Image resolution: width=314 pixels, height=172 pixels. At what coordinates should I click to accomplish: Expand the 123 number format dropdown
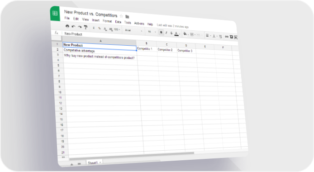coord(117,29)
